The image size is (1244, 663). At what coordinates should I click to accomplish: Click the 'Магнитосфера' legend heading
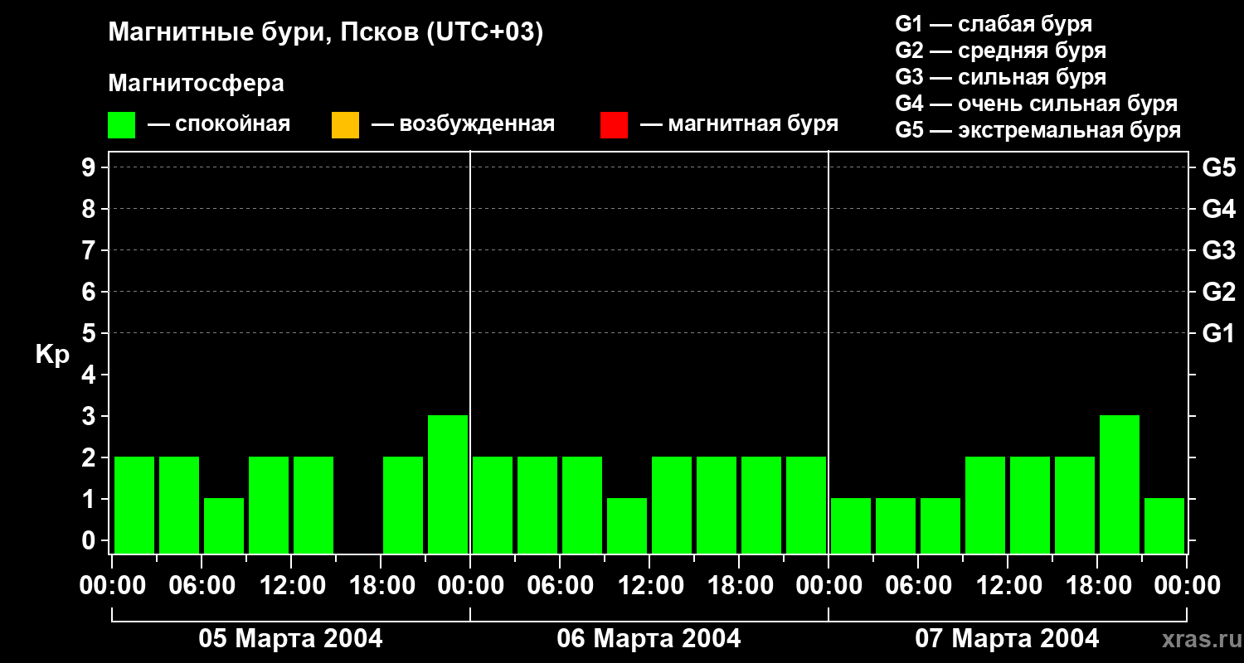[x=196, y=84]
